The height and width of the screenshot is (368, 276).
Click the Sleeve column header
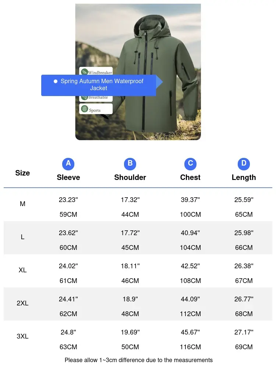pyautogui.click(x=68, y=177)
